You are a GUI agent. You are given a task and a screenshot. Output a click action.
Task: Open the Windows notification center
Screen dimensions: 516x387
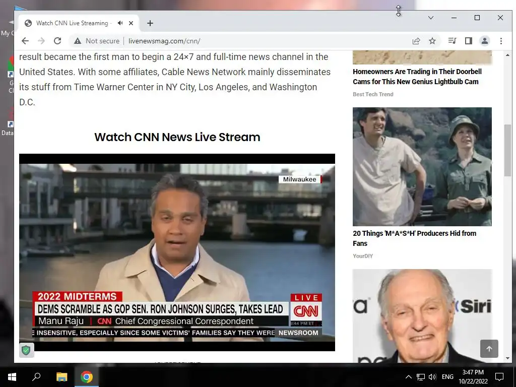tap(499, 377)
